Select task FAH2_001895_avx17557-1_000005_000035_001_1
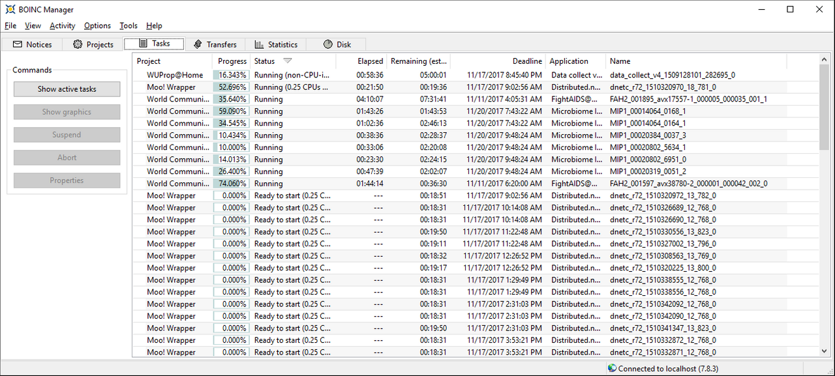 [688, 99]
